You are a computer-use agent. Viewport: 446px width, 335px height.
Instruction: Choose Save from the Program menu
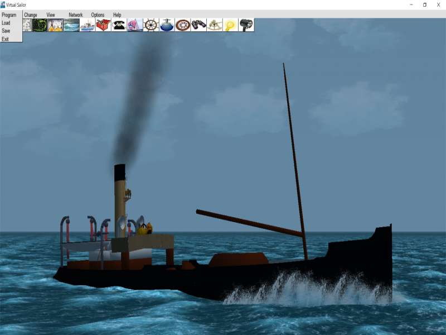point(6,31)
